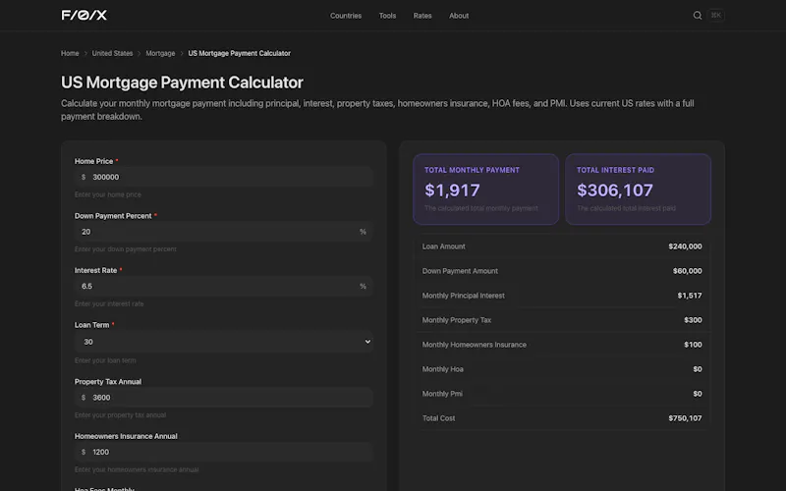
Task: Click the Homeowners Insurance Annual field
Action: [x=224, y=452]
